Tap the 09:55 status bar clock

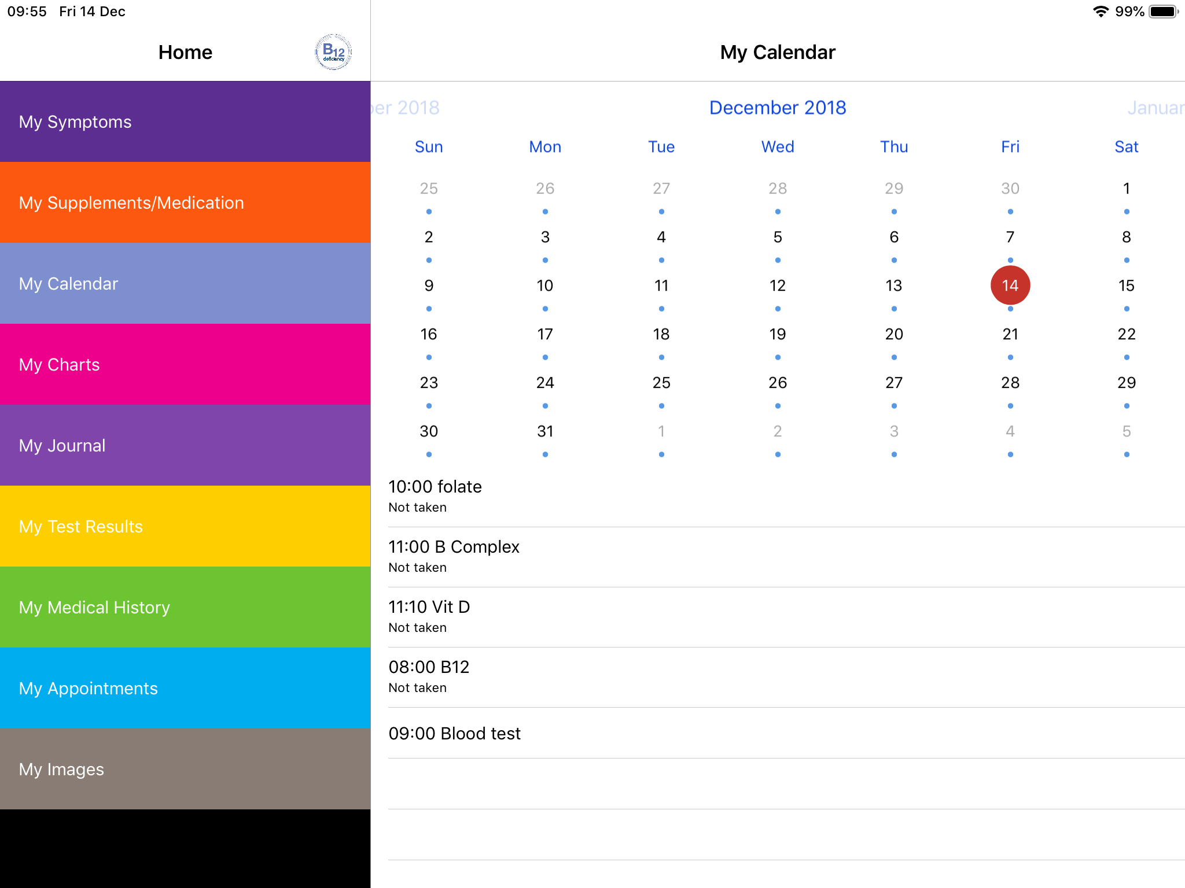click(x=27, y=12)
